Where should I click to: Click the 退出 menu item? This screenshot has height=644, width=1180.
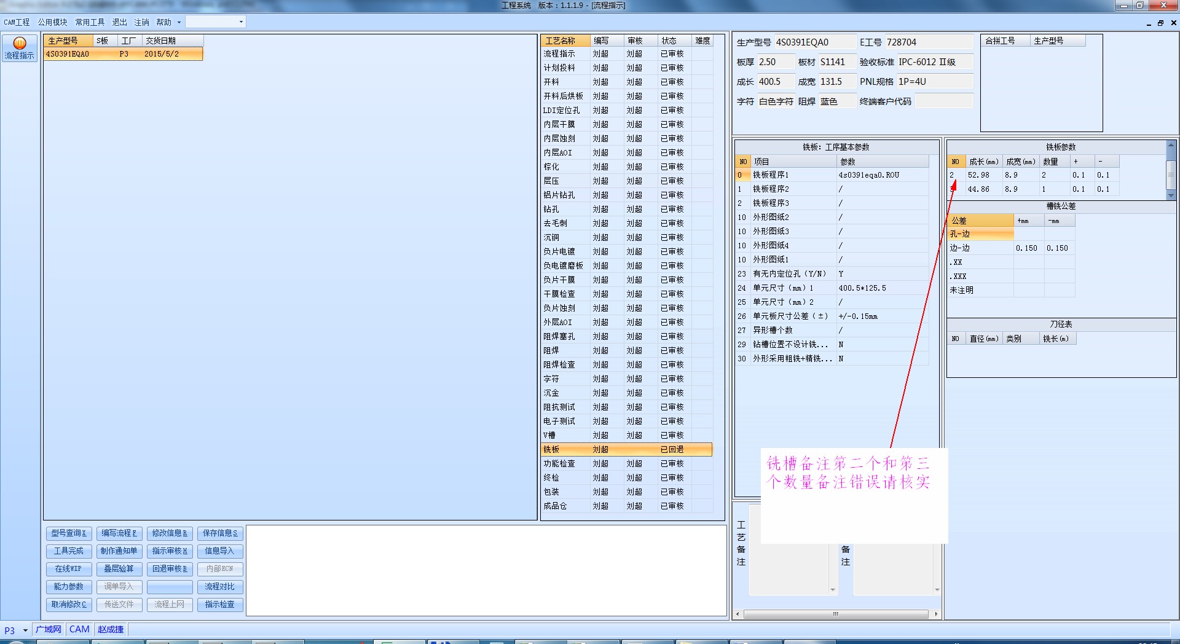point(119,22)
